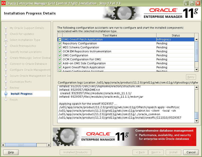
Task: Toggle the OMS Configuration checkbox
Action: (x=60, y=55)
